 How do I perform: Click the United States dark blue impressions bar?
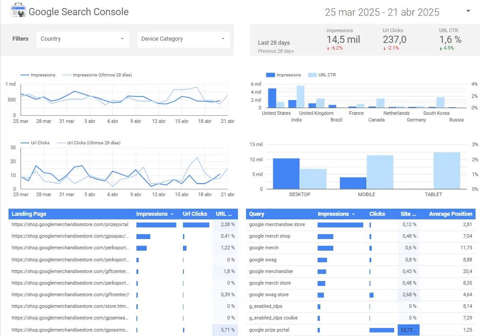272,98
